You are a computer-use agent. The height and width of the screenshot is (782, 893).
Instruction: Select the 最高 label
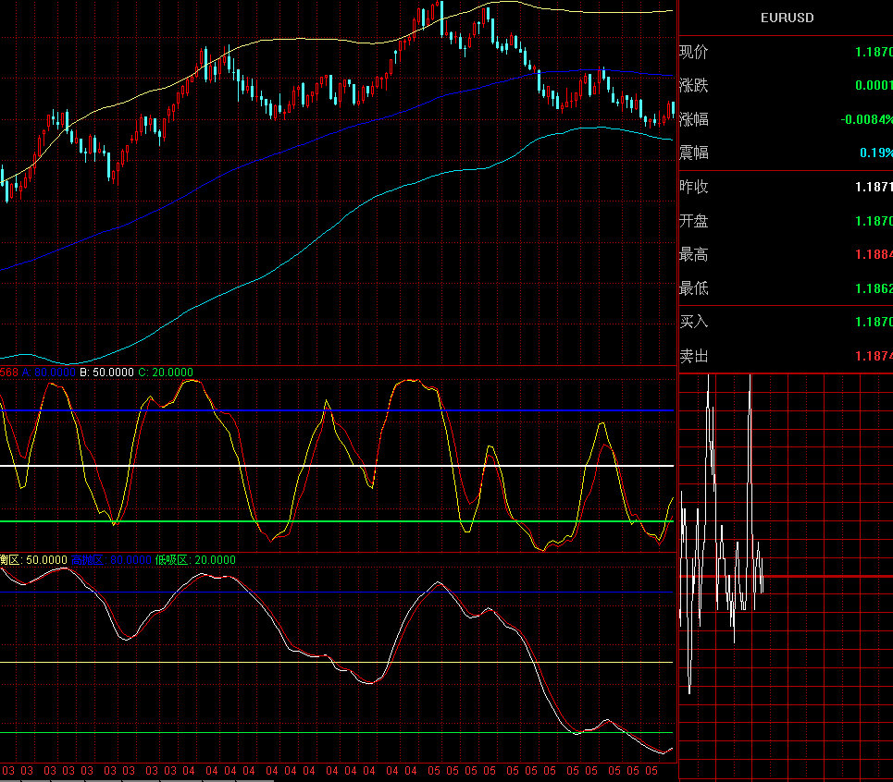(694, 254)
